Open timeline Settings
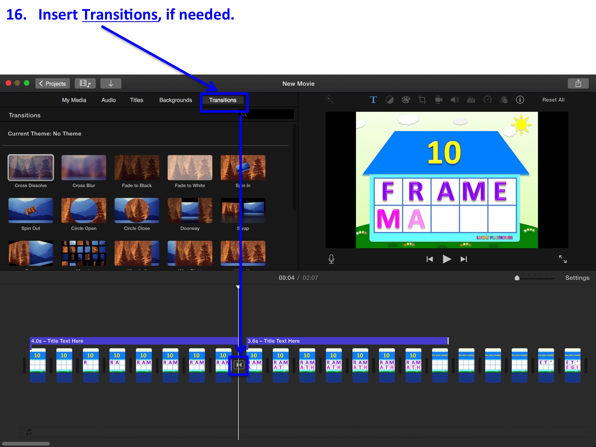The image size is (596, 447). coord(577,278)
